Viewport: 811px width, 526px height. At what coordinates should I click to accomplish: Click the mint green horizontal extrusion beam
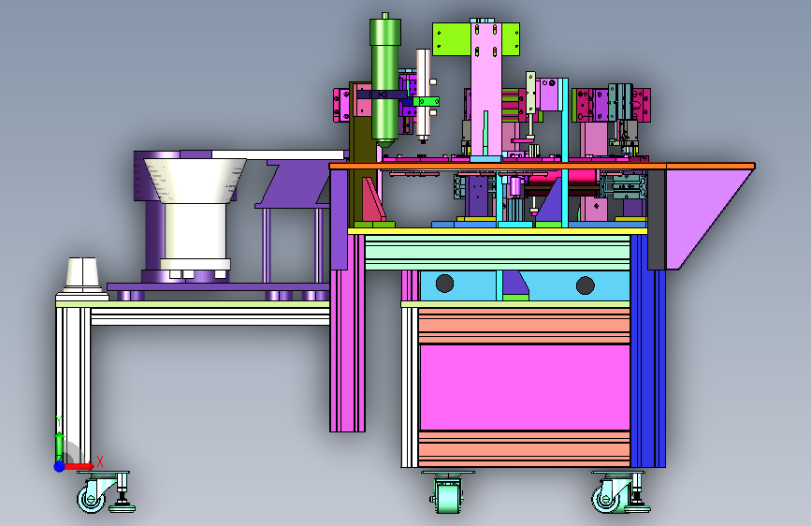click(498, 253)
